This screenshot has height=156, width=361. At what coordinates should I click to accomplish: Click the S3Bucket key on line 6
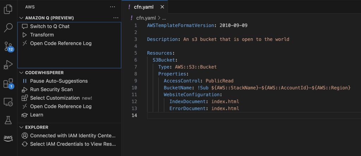(x=164, y=60)
